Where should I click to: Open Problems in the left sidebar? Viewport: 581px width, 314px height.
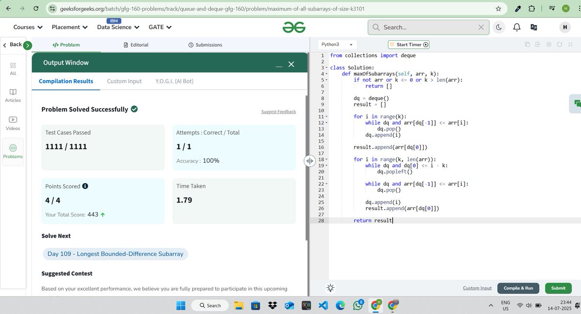13,152
